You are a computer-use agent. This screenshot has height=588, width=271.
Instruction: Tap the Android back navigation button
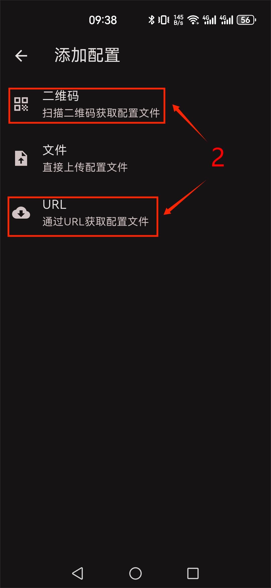pos(78,573)
